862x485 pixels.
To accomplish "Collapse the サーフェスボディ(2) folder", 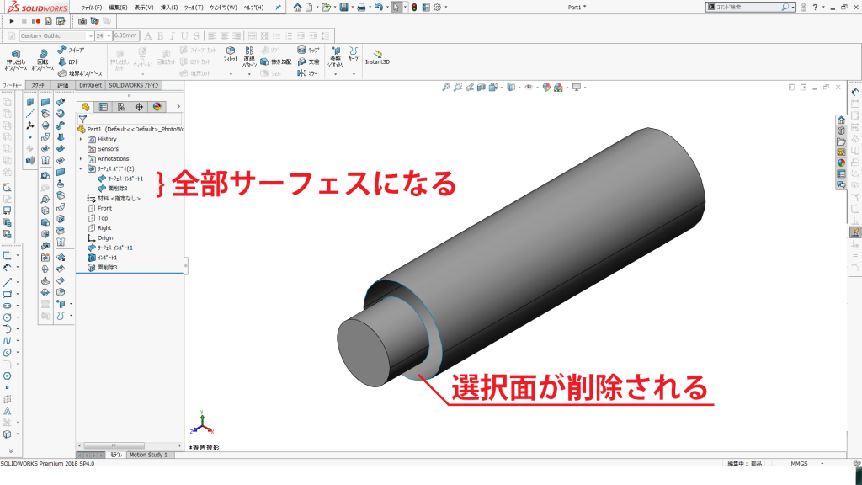I will (82, 168).
